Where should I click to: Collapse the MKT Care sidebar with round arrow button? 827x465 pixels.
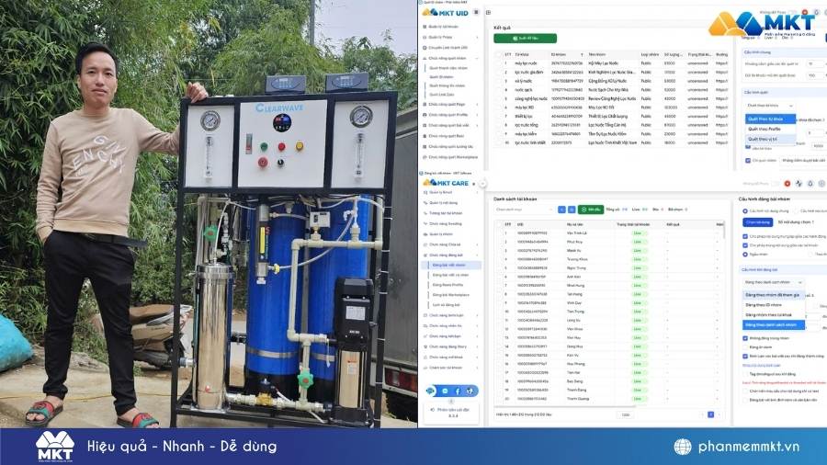click(x=482, y=184)
